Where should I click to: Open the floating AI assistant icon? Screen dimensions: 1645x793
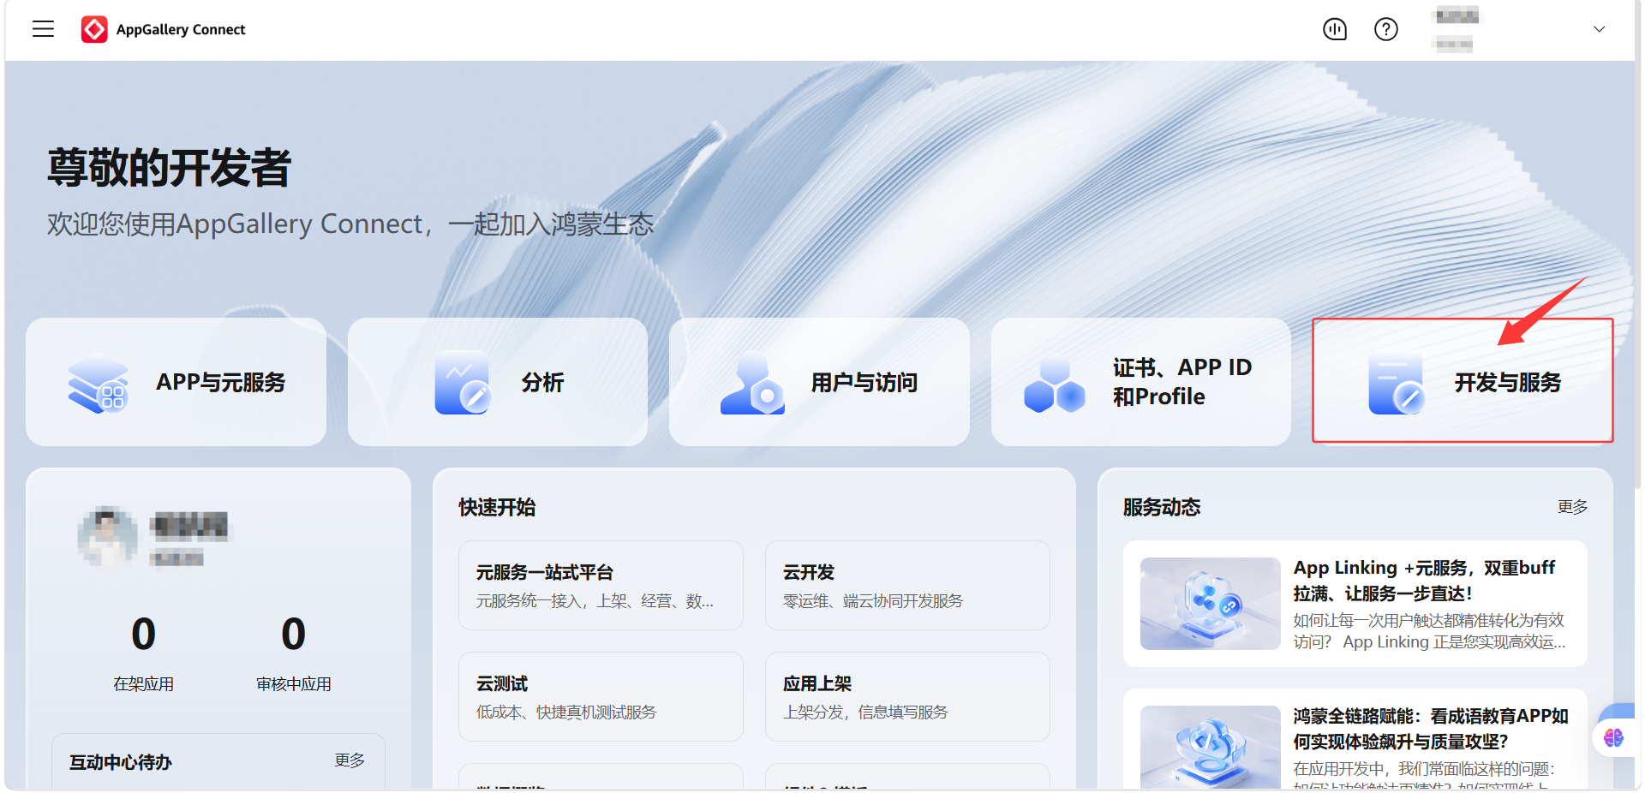click(x=1614, y=737)
